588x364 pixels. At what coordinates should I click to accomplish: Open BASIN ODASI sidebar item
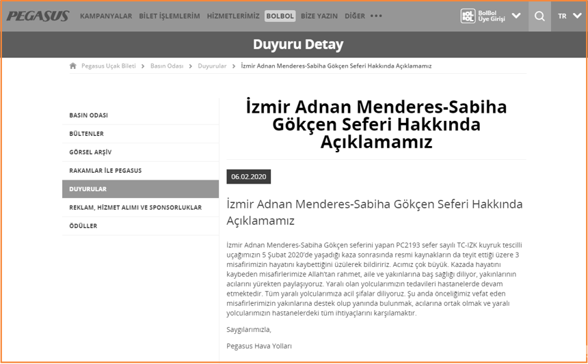(140, 115)
